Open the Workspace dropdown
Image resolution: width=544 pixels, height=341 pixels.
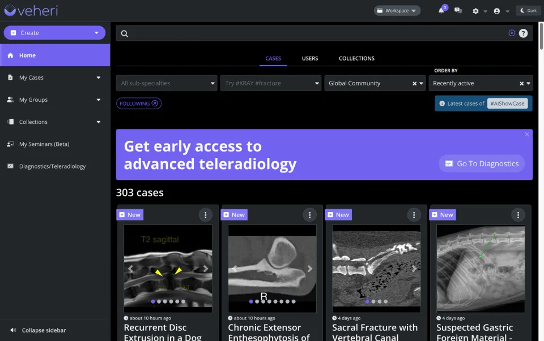tap(397, 10)
